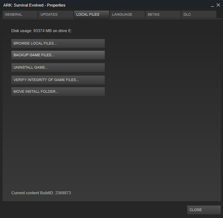
Task: Switch to the General tab
Action: click(20, 14)
